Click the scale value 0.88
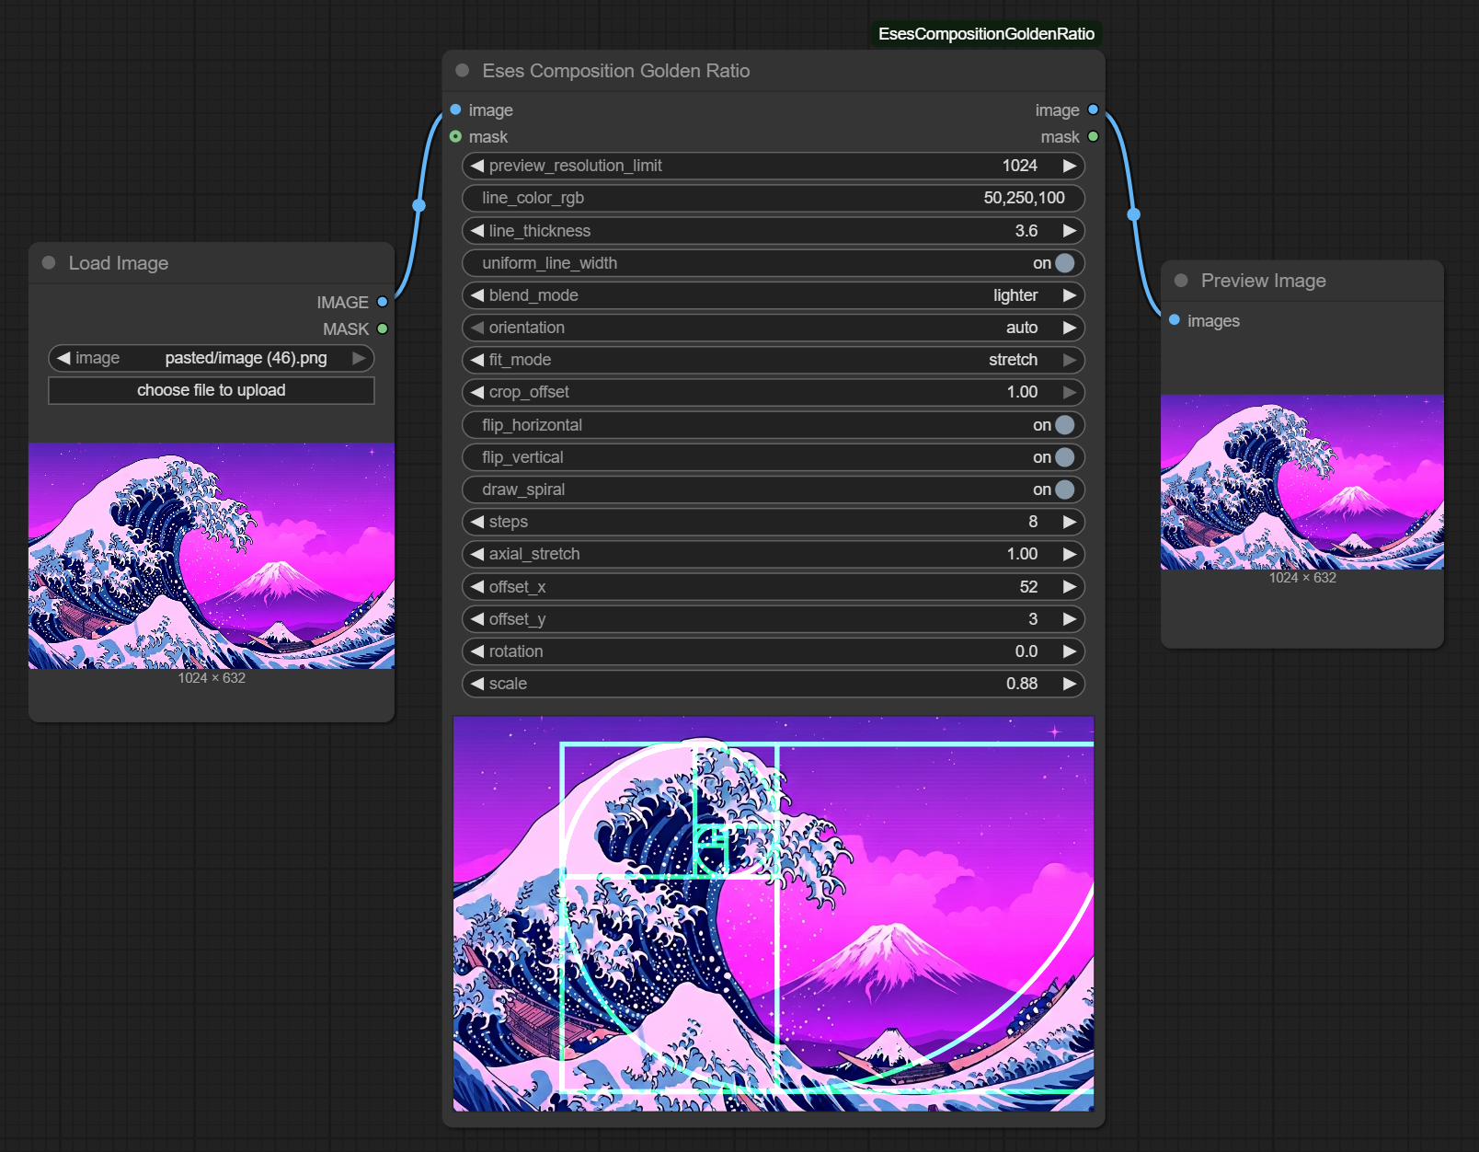This screenshot has height=1152, width=1479. pos(1022,684)
